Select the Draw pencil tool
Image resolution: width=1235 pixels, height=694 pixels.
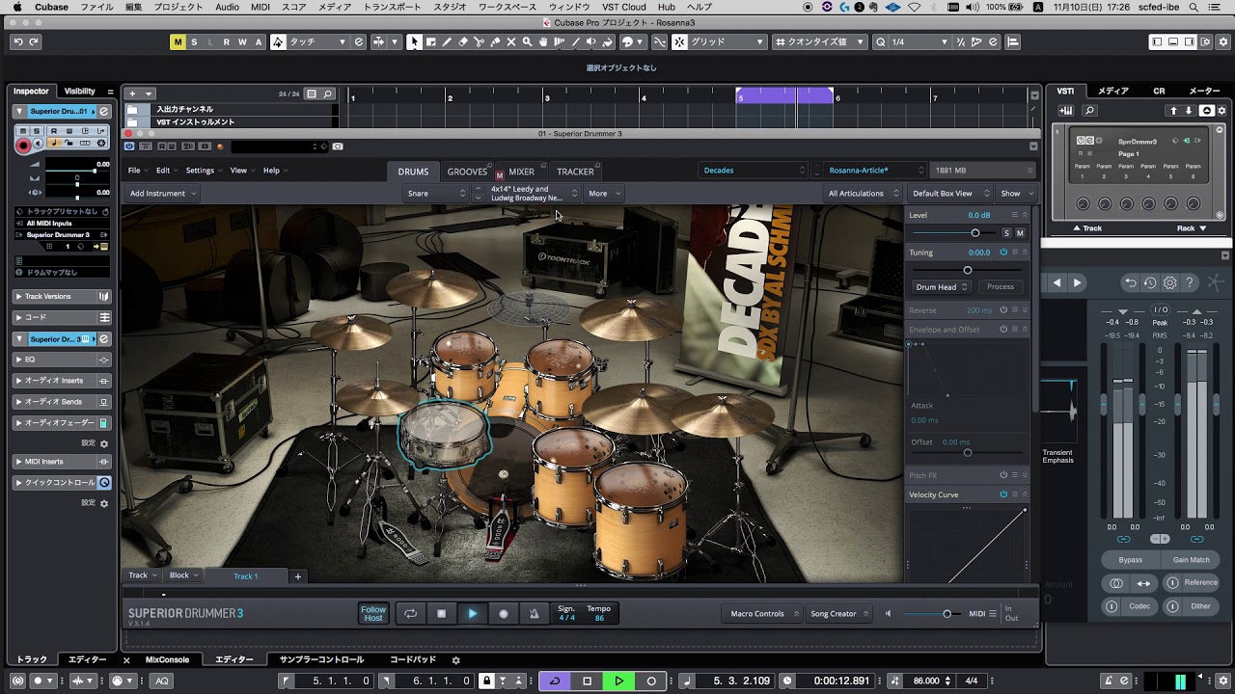click(446, 41)
